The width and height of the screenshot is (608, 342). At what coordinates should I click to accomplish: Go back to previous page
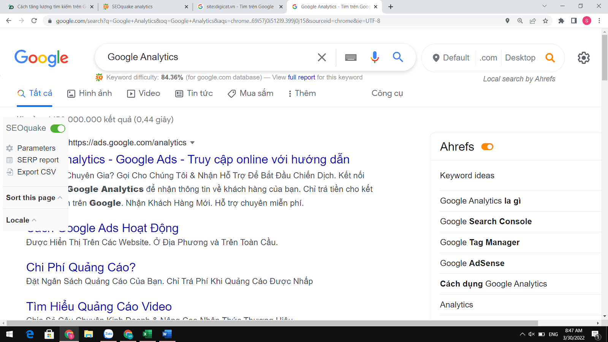point(9,21)
